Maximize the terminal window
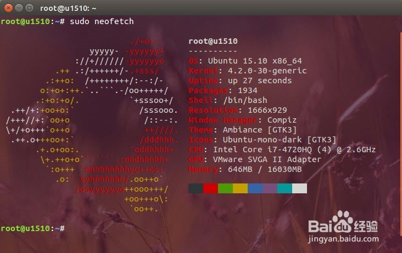The width and height of the screenshot is (402, 253). (x=30, y=8)
